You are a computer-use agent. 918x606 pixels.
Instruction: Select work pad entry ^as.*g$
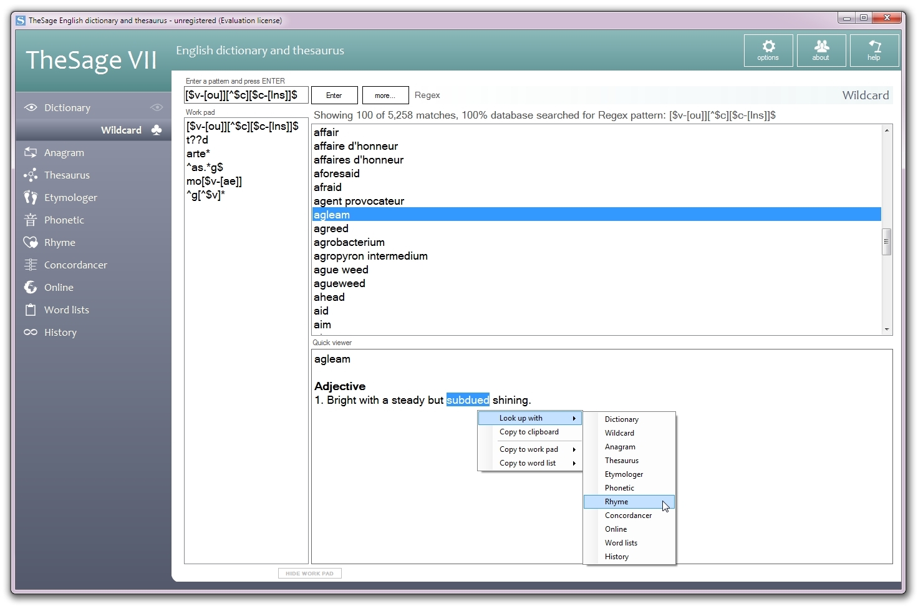pyautogui.click(x=205, y=167)
